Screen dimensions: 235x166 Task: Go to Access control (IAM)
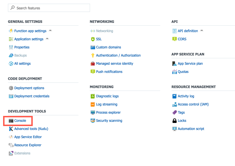(193, 104)
